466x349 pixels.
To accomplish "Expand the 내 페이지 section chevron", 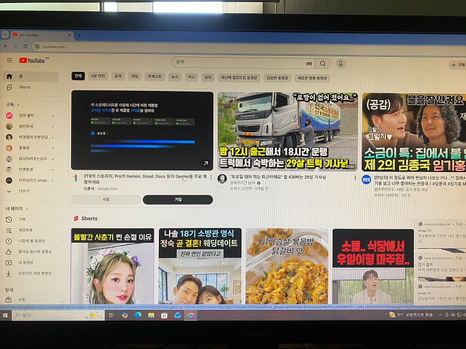I will click(28, 209).
